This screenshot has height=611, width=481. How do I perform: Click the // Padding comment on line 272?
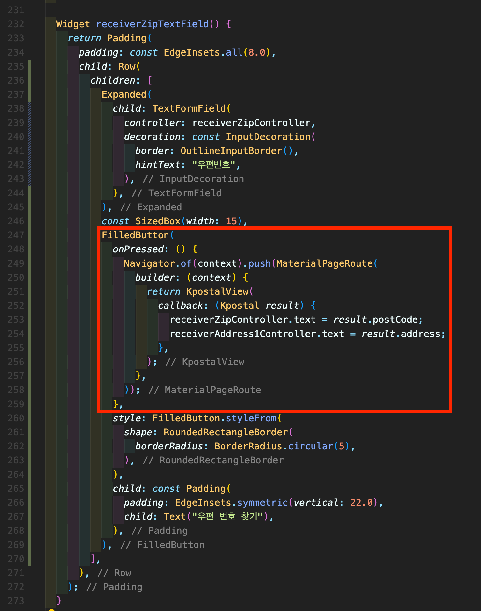[114, 587]
